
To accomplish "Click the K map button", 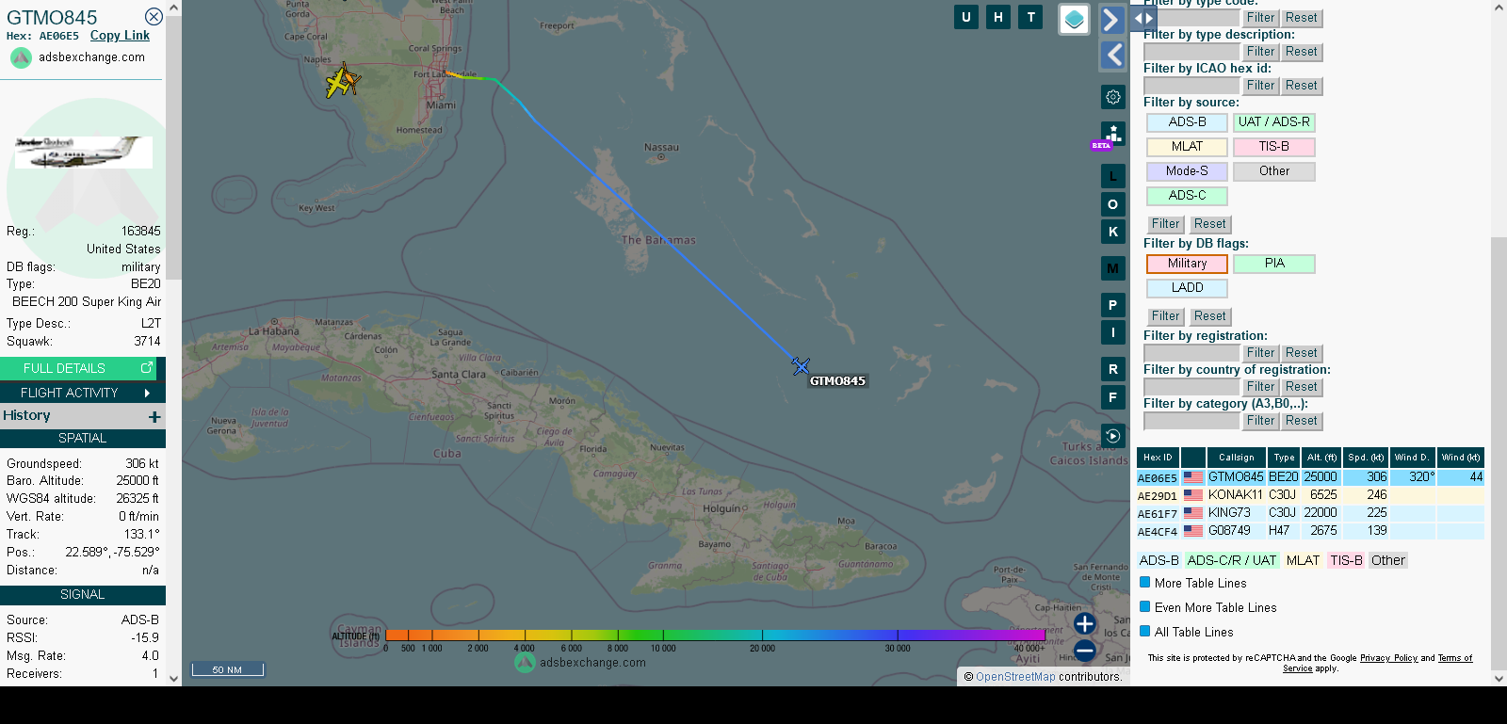I will click(1113, 232).
